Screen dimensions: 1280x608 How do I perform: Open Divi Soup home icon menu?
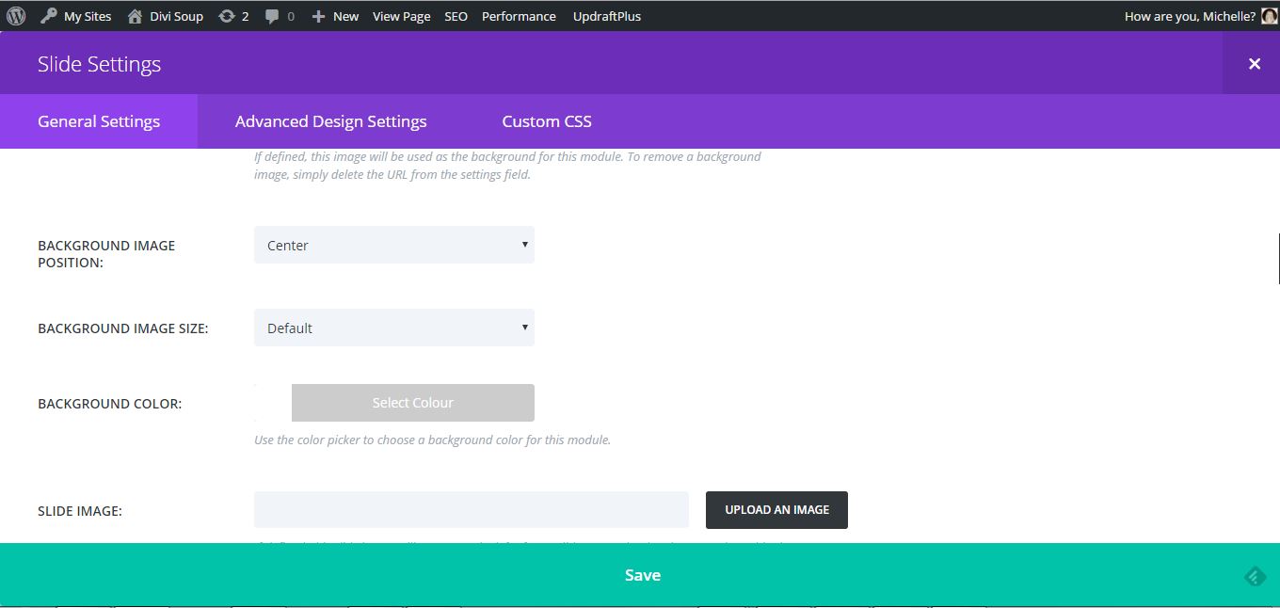tap(135, 16)
